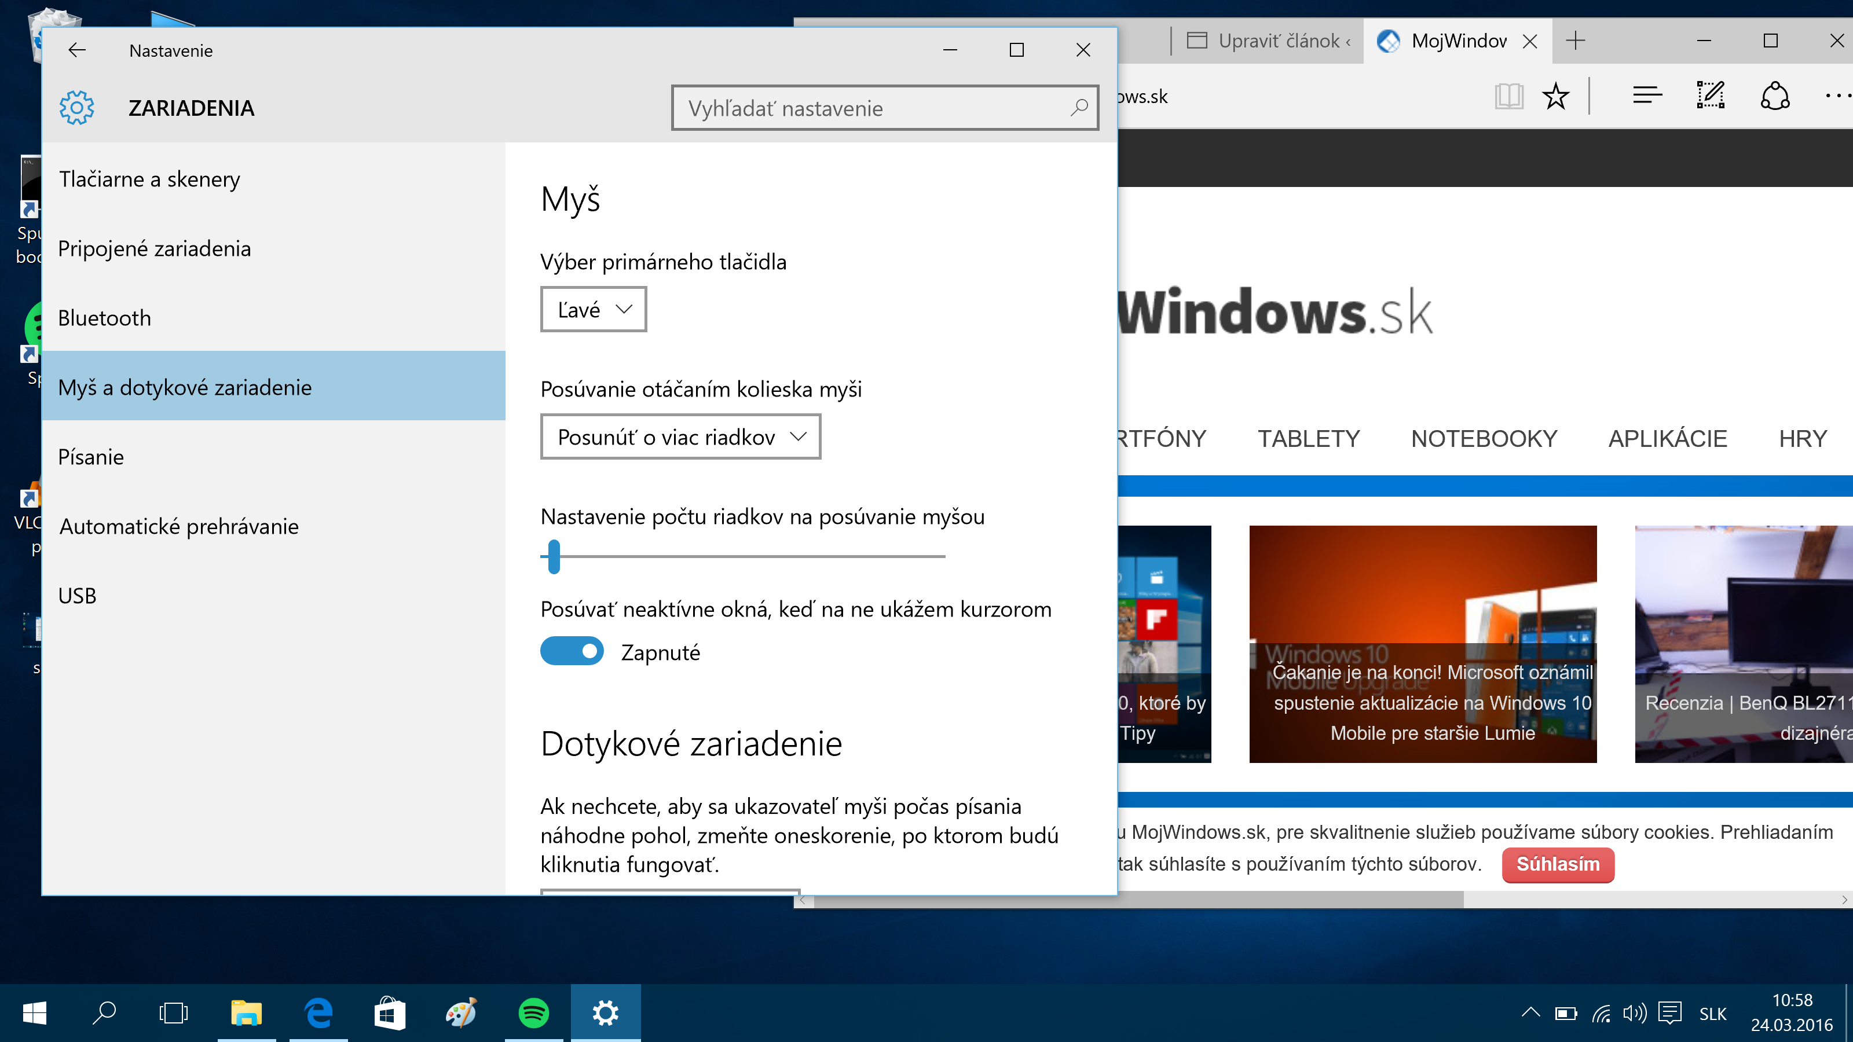The image size is (1853, 1042).
Task: Open Wi-Fi network tray icon
Action: pyautogui.click(x=1601, y=1014)
